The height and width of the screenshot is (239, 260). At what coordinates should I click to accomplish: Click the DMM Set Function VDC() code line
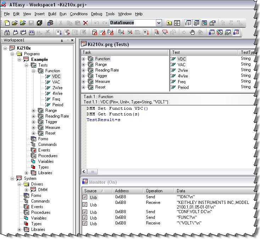[117, 109]
